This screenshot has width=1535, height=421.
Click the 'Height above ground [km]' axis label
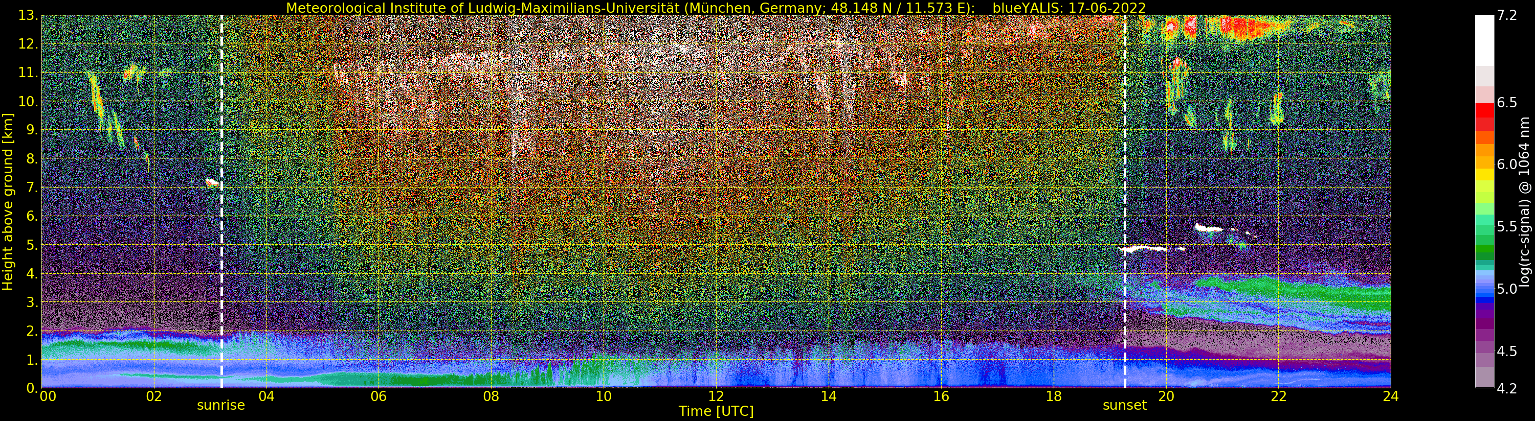pyautogui.click(x=8, y=202)
